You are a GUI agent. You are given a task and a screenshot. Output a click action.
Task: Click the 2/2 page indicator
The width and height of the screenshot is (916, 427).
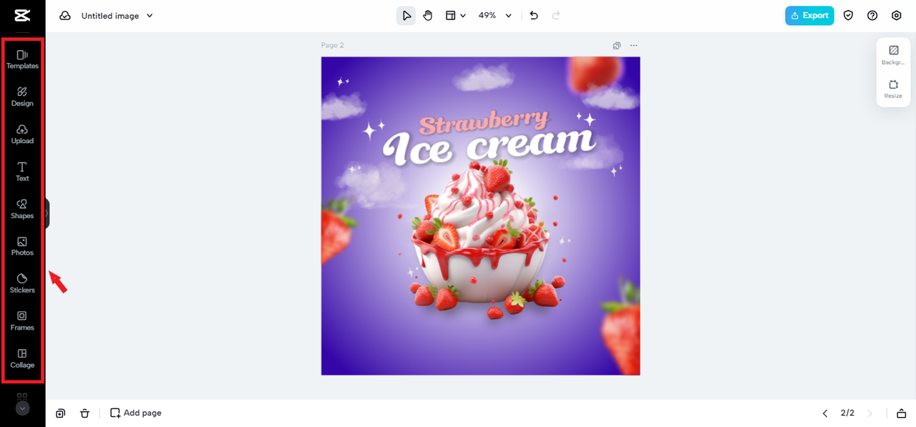847,413
